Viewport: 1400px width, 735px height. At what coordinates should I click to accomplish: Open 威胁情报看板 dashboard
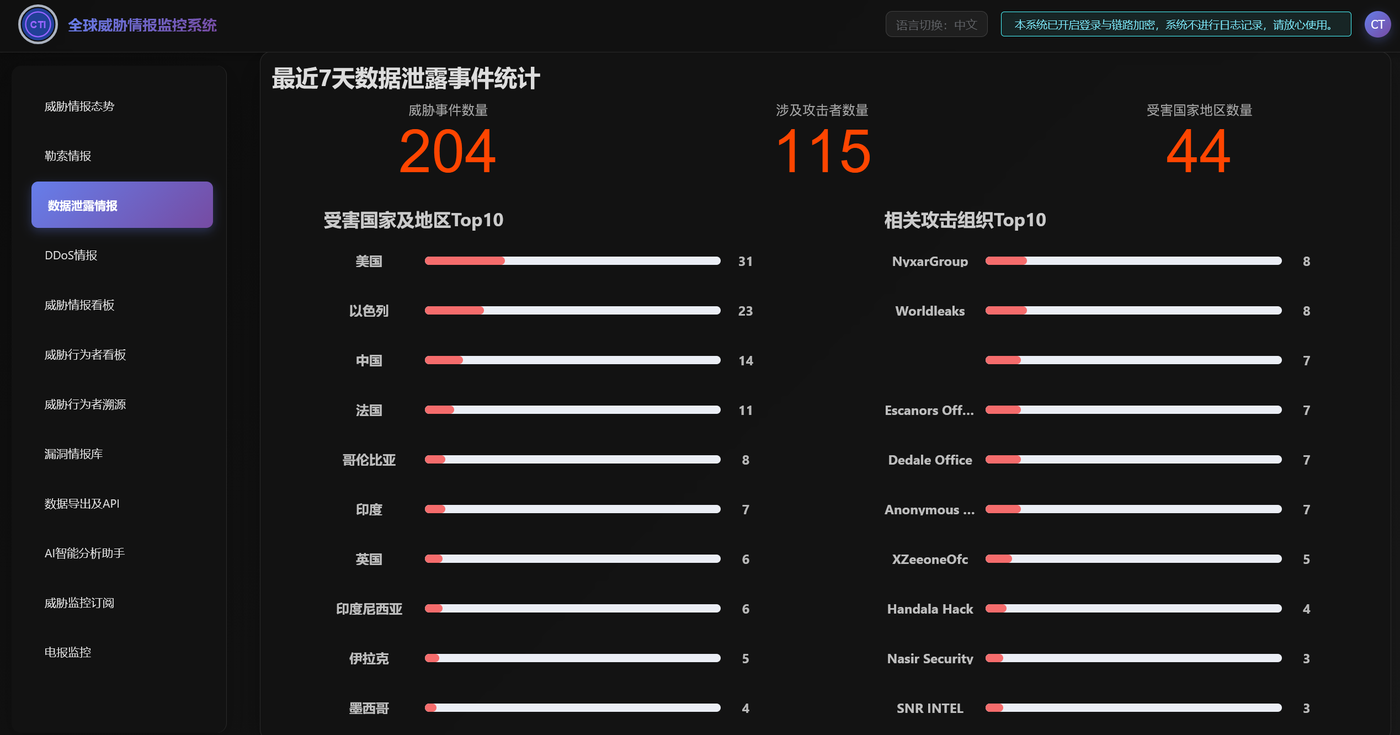coord(79,305)
